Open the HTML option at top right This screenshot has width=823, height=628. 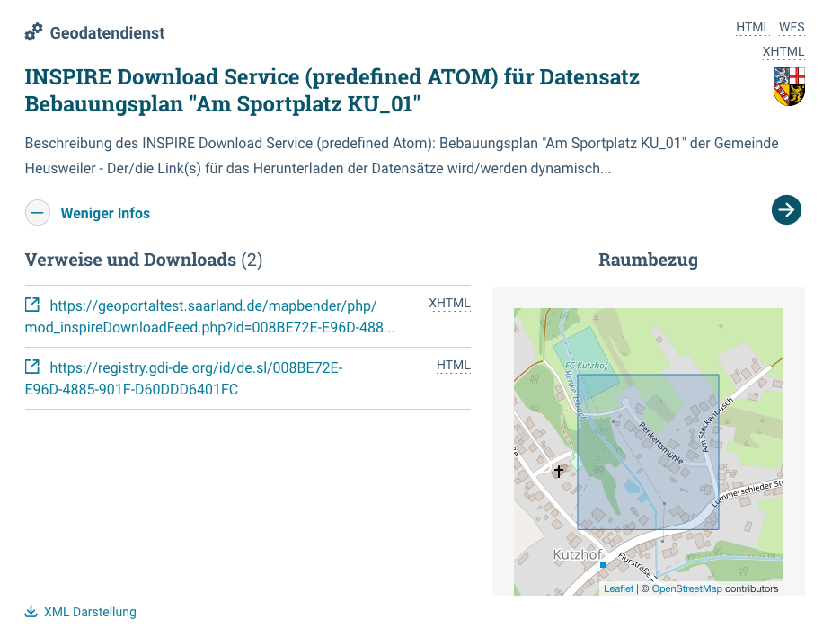click(x=752, y=27)
